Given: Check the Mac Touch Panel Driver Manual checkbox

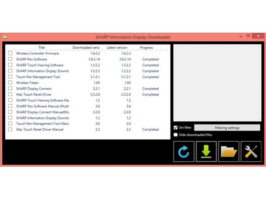Looking at the screenshot, I should (x=10, y=129).
